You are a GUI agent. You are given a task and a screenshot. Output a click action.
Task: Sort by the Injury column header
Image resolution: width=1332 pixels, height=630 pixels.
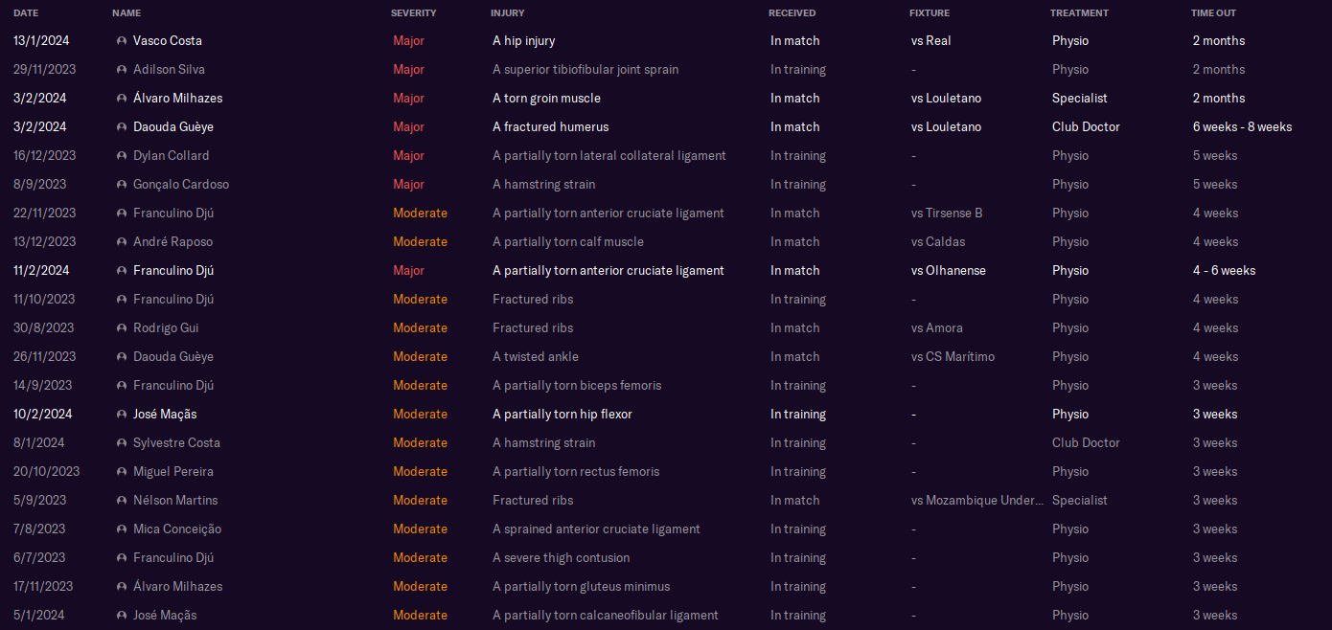(507, 13)
